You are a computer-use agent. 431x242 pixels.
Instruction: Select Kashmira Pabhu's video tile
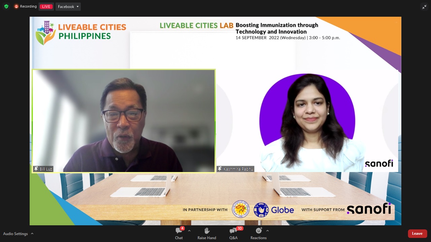coord(307,121)
